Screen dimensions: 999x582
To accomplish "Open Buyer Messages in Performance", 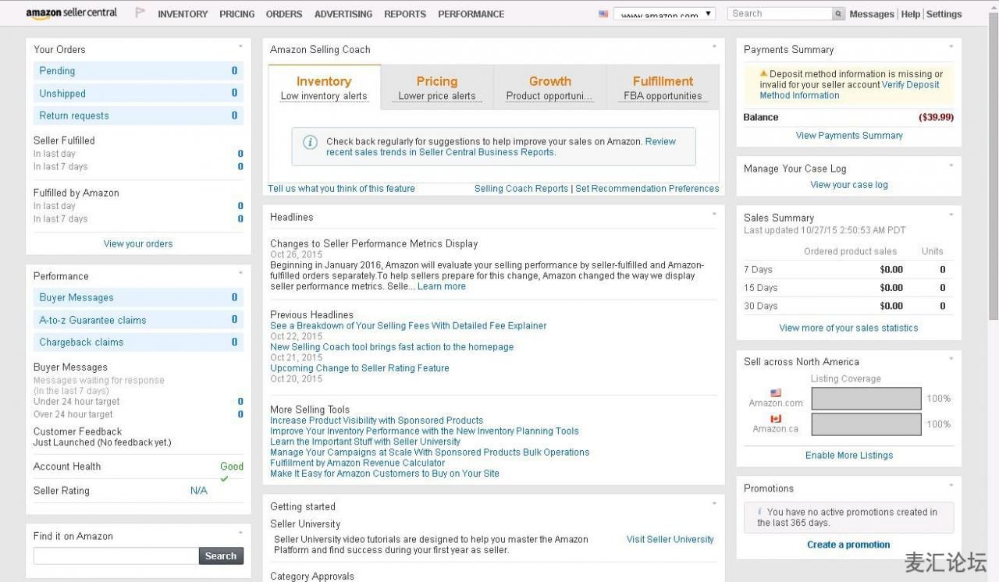I will (138, 297).
